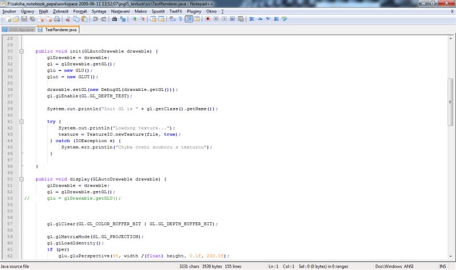Screen dimensions: 456x270
Task: Click the Zoom Out toolbar icon
Action: click(142, 19)
